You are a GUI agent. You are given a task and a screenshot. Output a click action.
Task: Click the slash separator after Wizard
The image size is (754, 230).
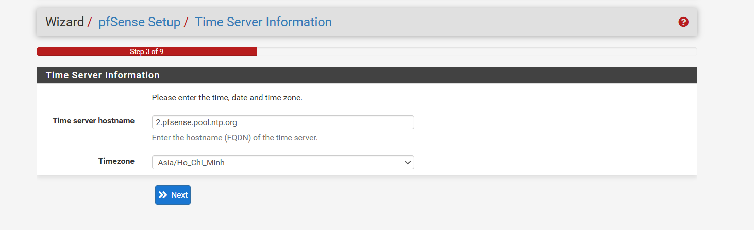click(x=90, y=22)
